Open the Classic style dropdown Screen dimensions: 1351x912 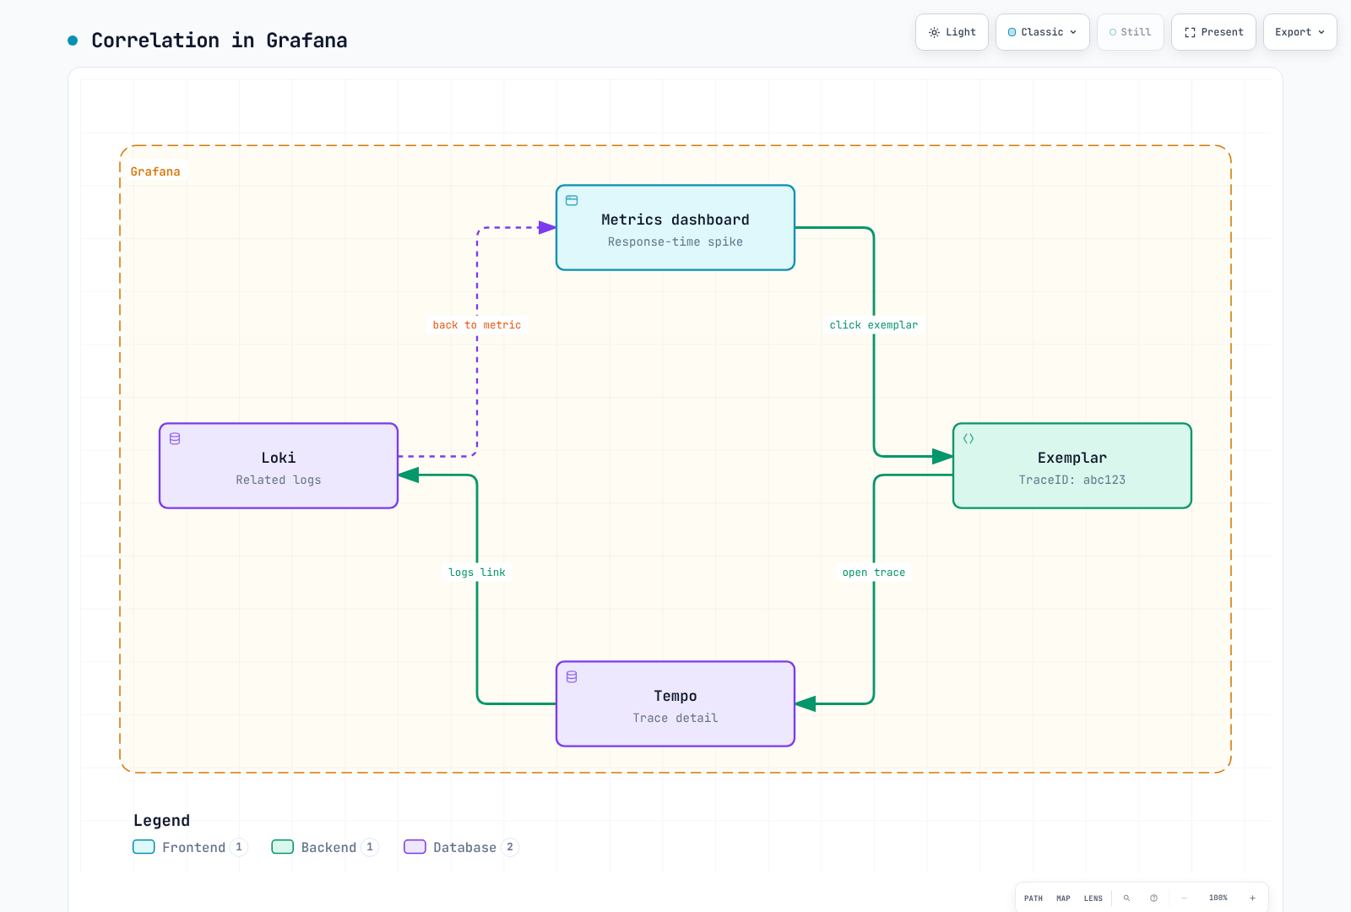tap(1043, 32)
